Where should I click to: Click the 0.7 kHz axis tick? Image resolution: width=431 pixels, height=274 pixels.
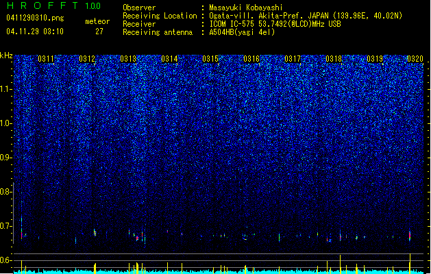pos(6,226)
